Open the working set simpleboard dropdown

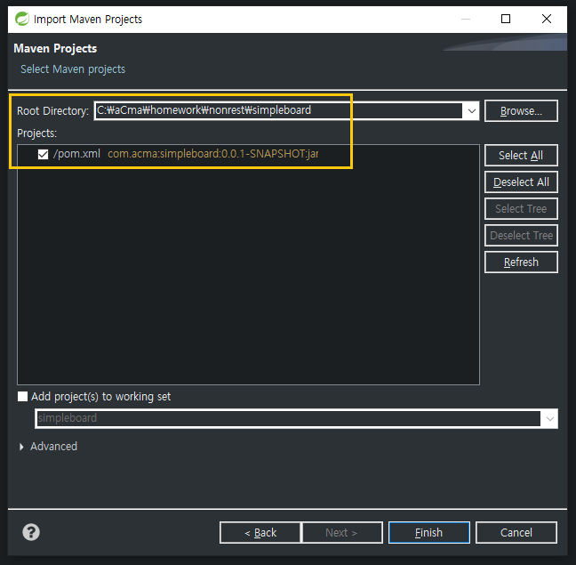click(x=549, y=418)
